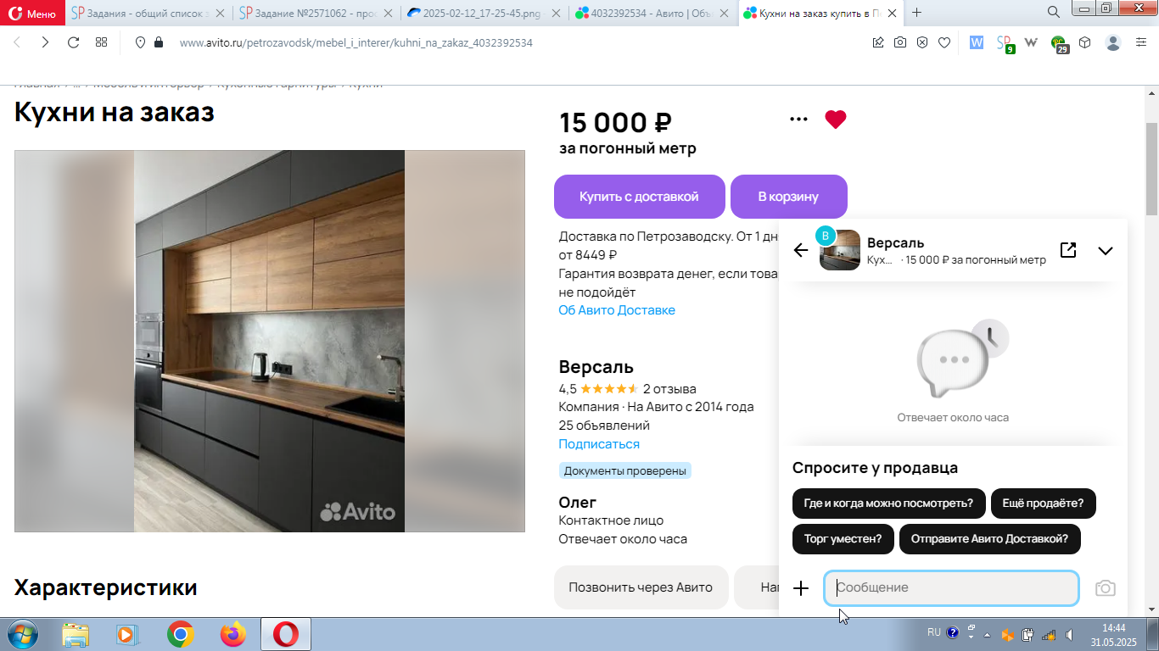Click the tab search magnifier icon
Image resolution: width=1159 pixels, height=651 pixels.
pos(1053,12)
